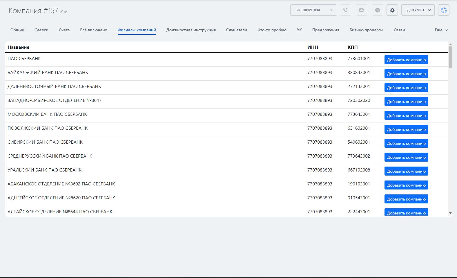Add company for МОСКОВСКИЙ БАНК ПАО СБЕРБАНК
The width and height of the screenshot is (457, 278).
pyautogui.click(x=406, y=115)
